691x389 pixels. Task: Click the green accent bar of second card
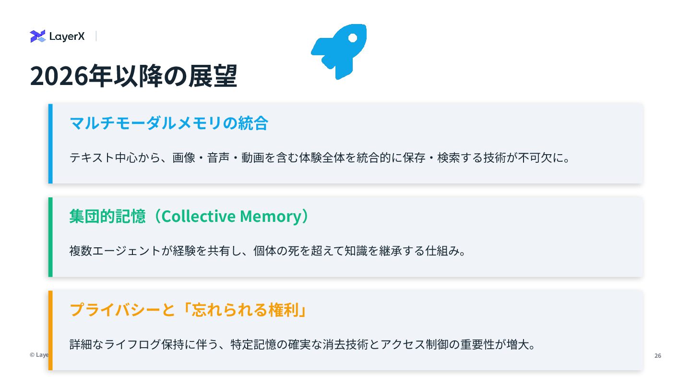tap(50, 237)
